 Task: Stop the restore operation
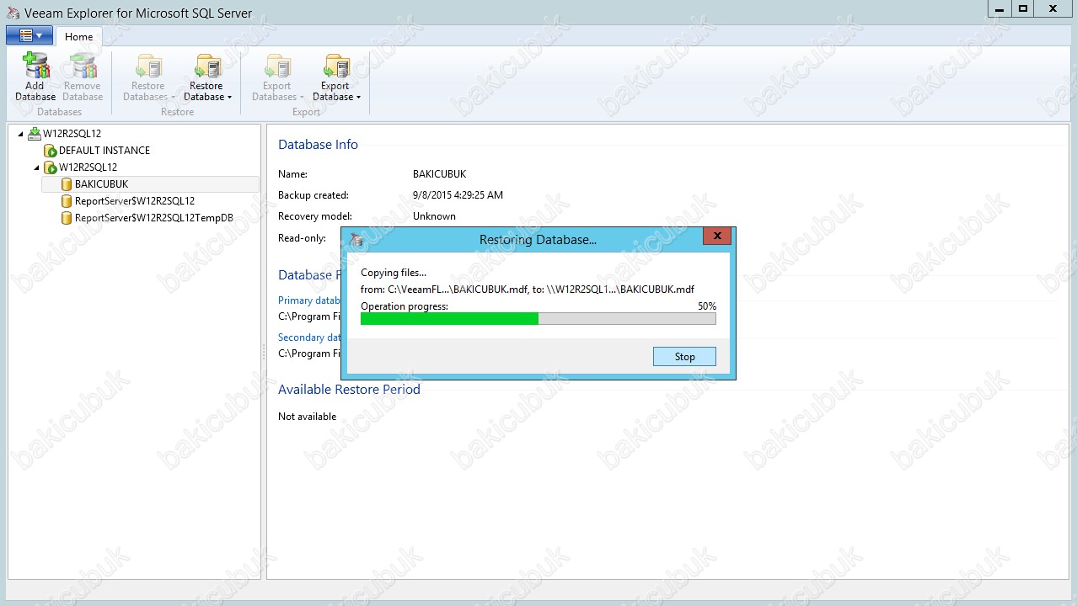coord(684,357)
